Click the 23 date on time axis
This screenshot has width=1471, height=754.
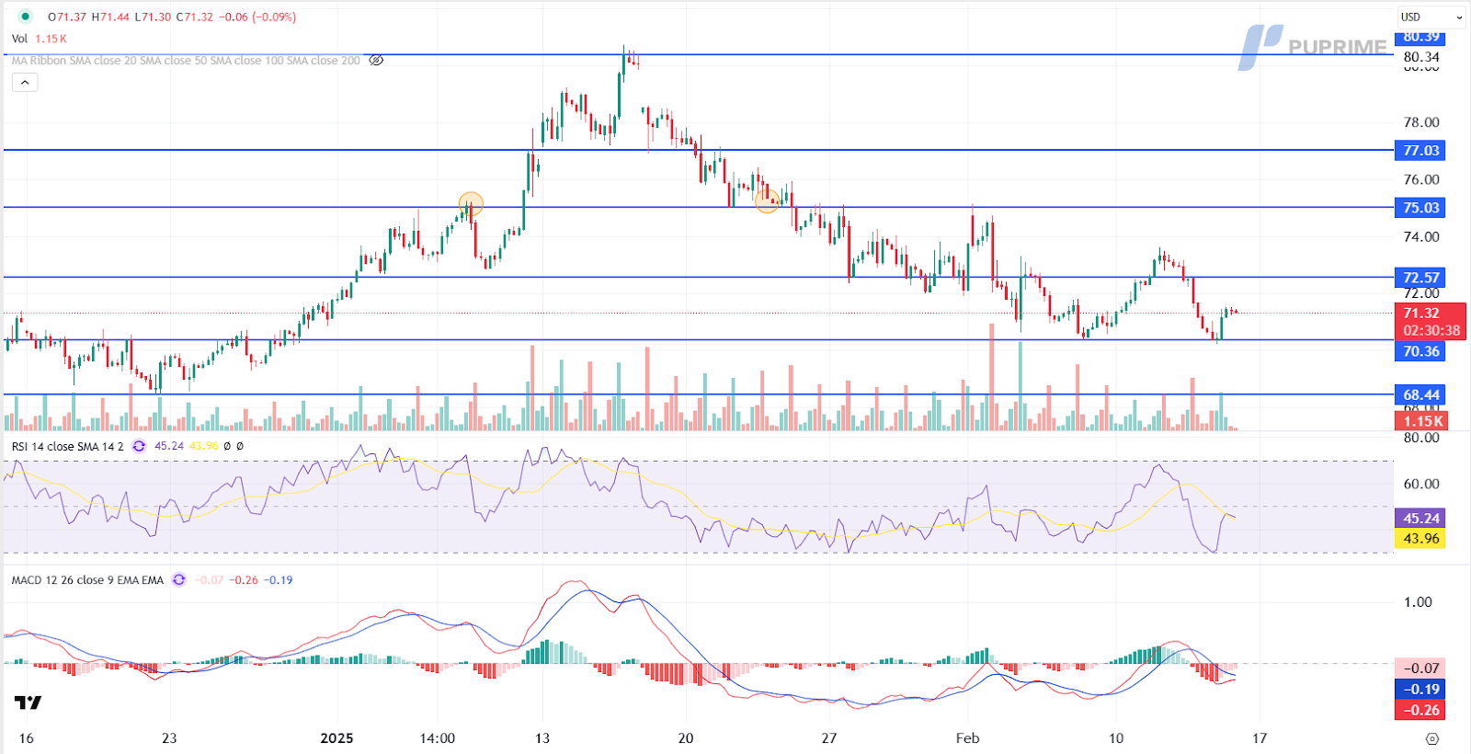coord(169,738)
